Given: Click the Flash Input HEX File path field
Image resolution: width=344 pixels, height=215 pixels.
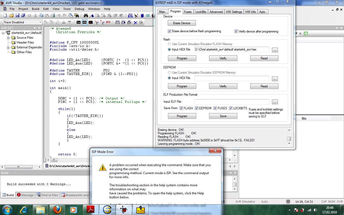Looking at the screenshot, I should pos(232,49).
